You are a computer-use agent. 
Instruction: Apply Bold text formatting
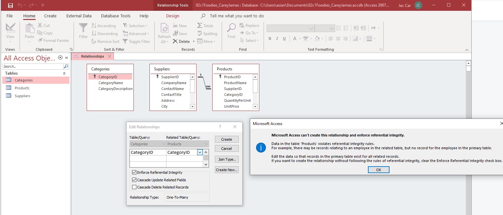click(x=270, y=39)
